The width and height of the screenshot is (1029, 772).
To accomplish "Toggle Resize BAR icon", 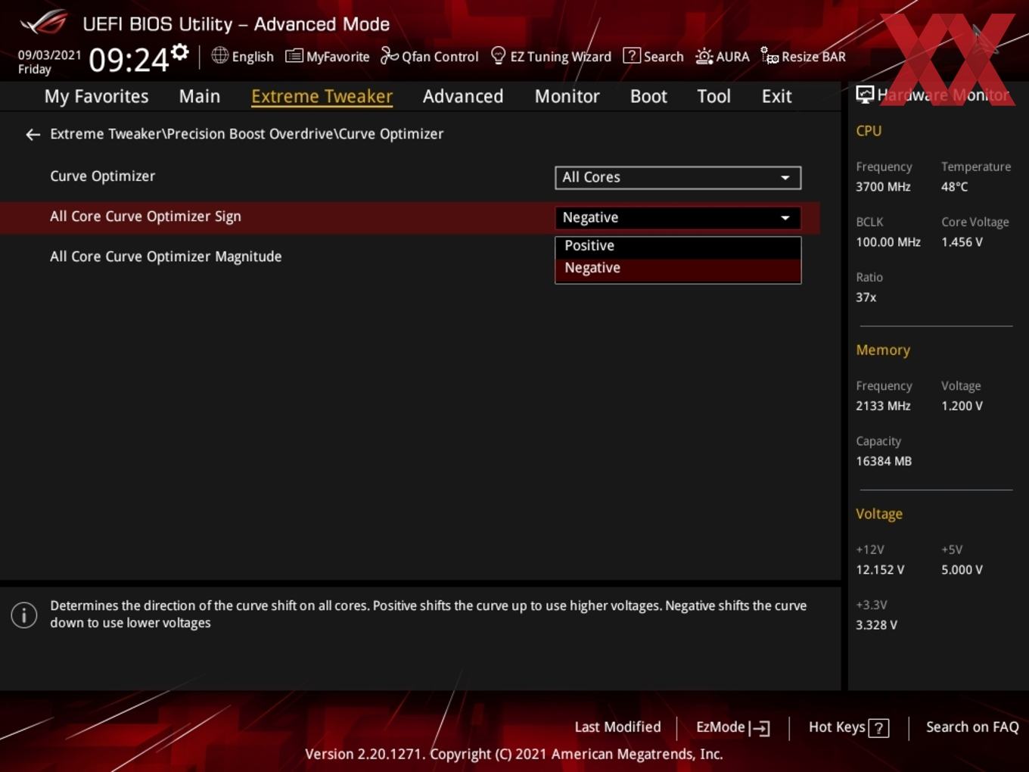I will (769, 56).
